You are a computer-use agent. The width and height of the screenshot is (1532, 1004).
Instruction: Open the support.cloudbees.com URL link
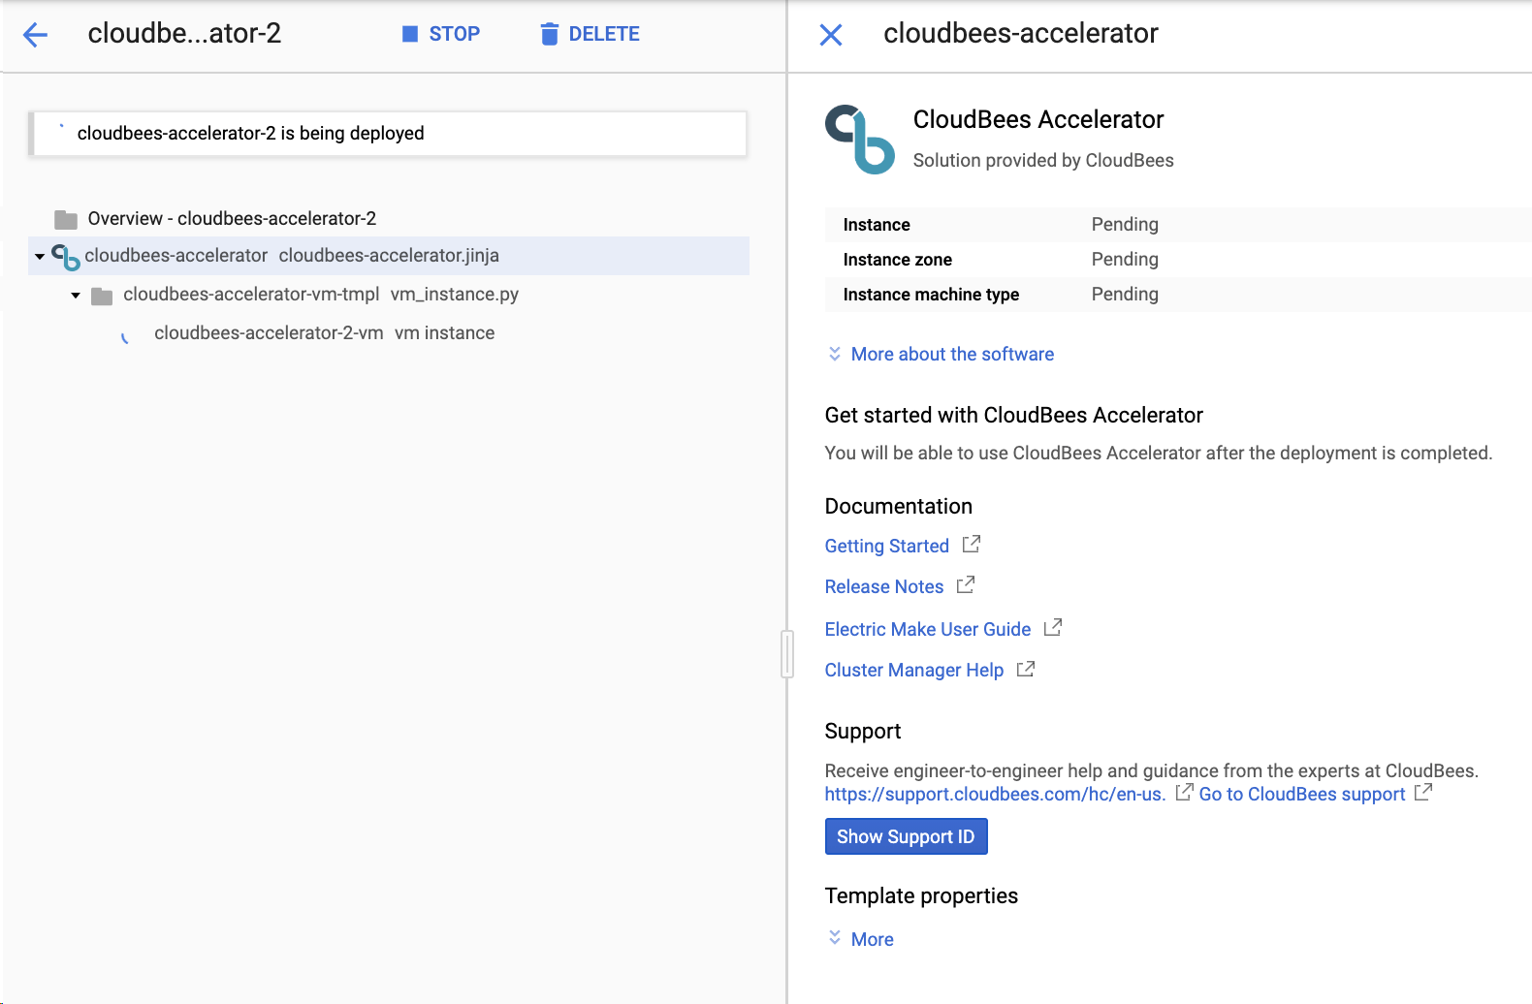tap(996, 794)
